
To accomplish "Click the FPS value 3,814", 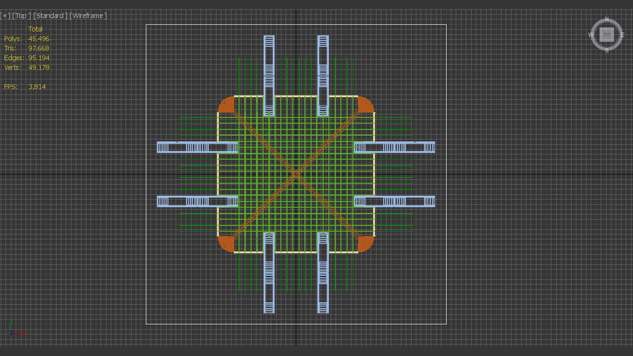I will click(x=37, y=87).
